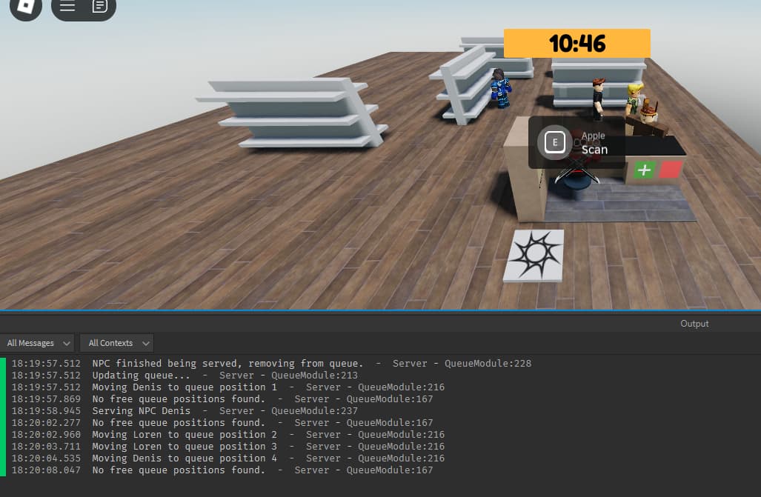The image size is (761, 497).
Task: Click the E key icon in the Scan prompt
Action: [554, 142]
